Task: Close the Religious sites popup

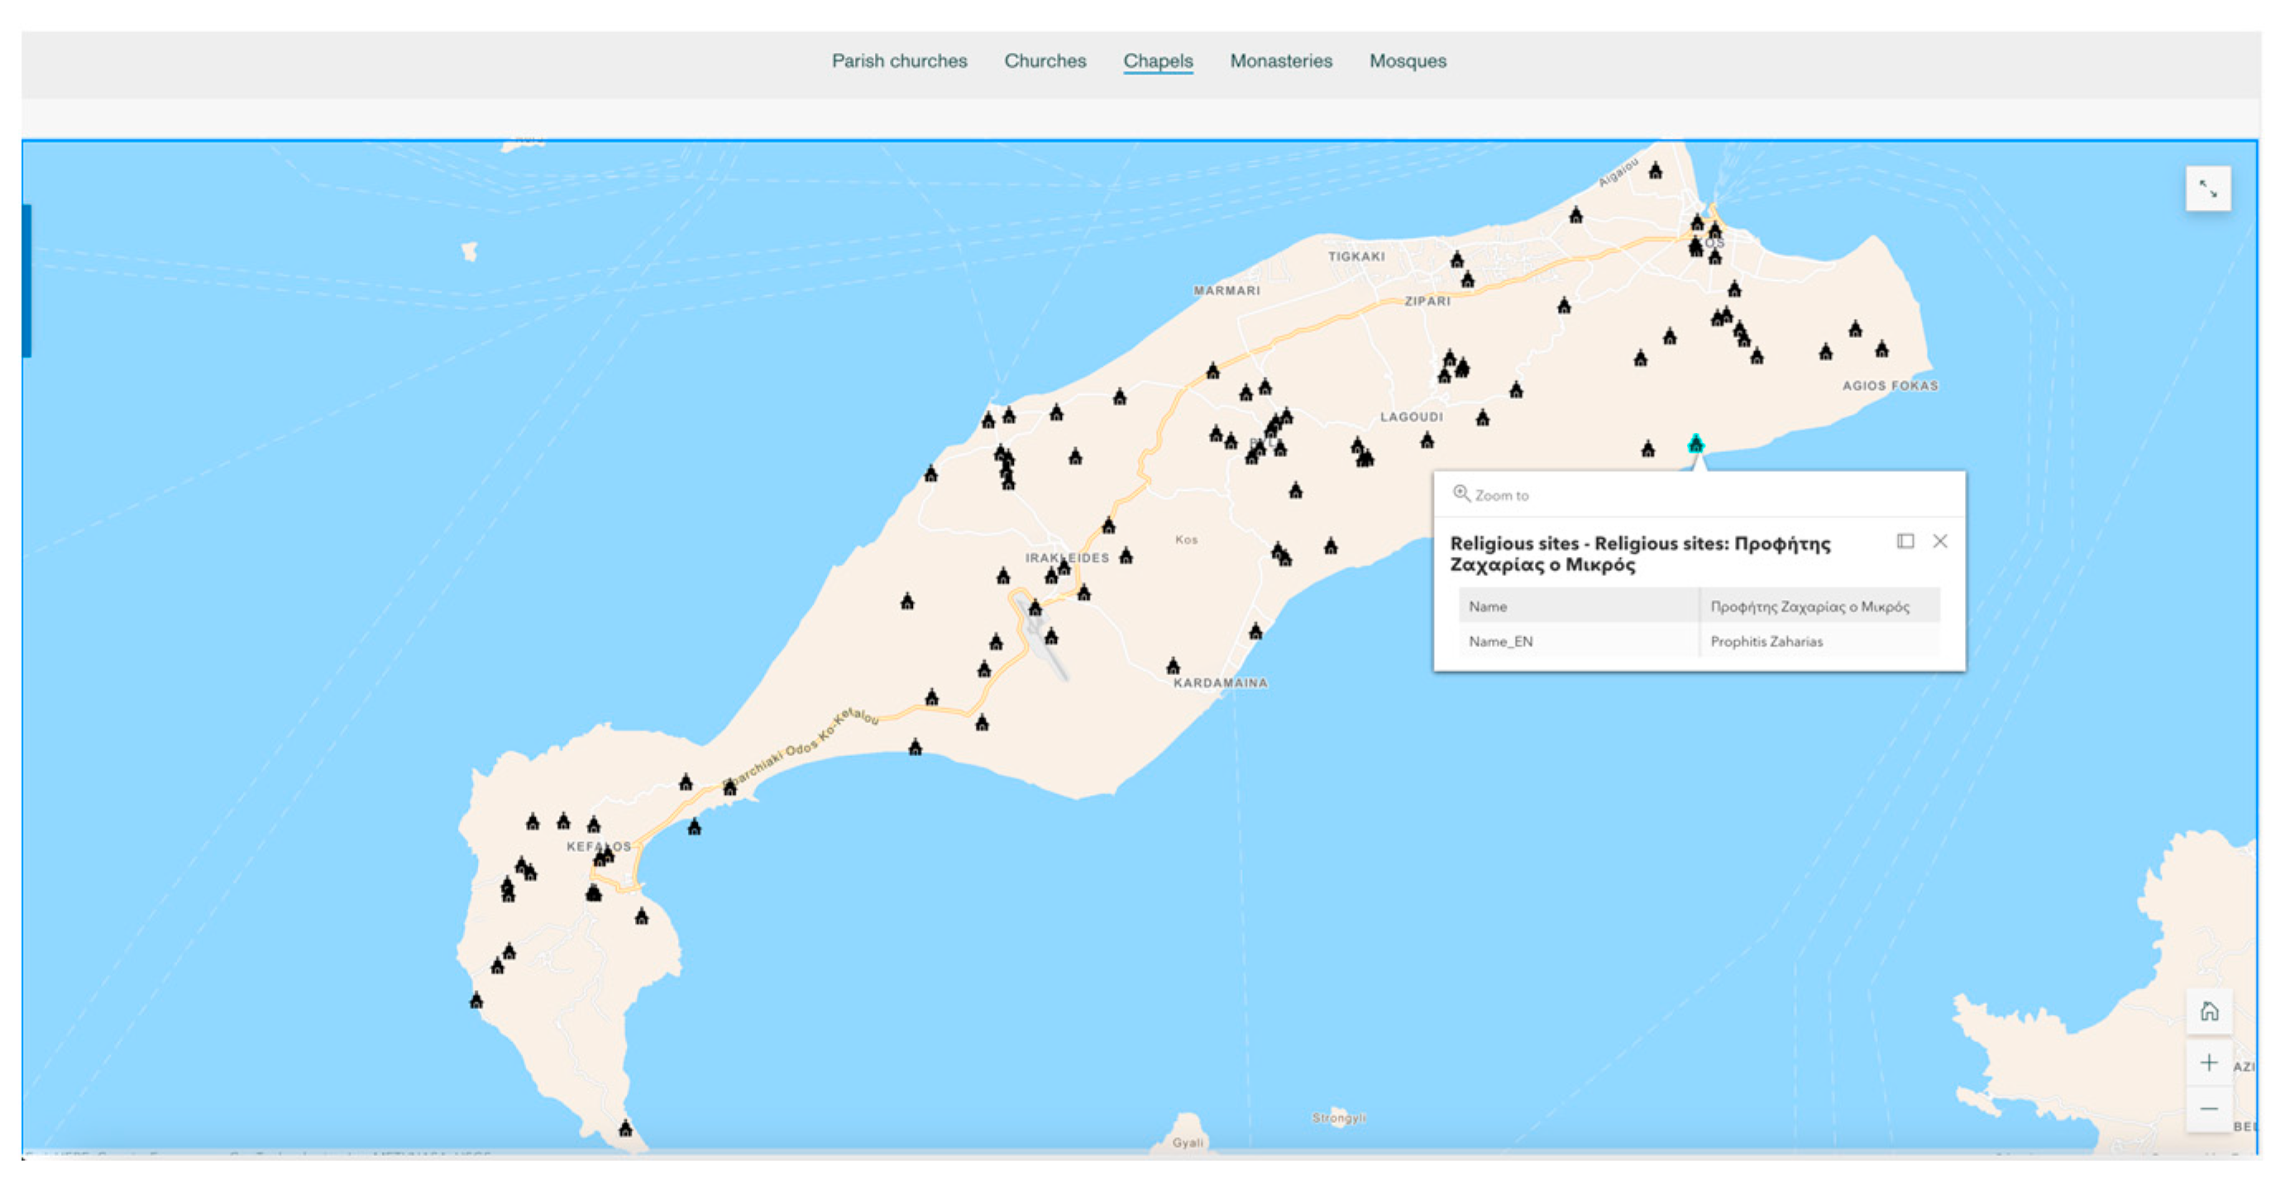Action: [1940, 541]
